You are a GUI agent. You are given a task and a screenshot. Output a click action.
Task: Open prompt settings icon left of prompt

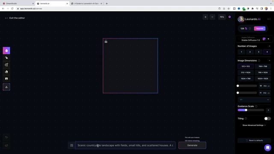coord(71,145)
